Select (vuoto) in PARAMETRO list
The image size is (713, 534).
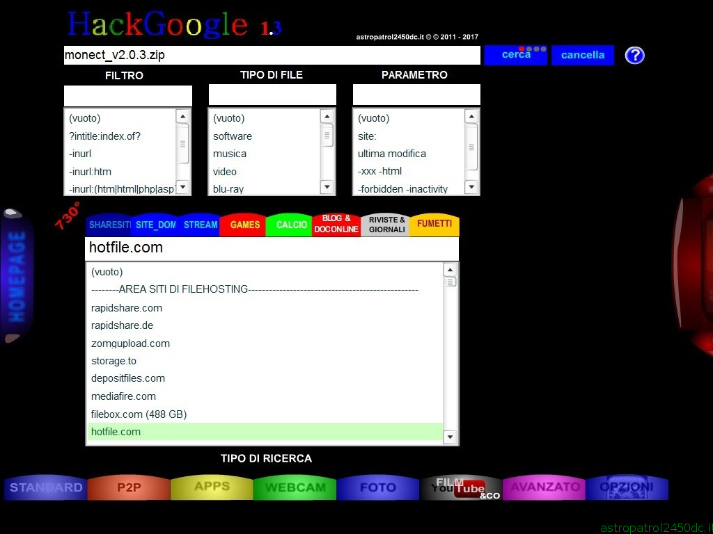[409, 118]
